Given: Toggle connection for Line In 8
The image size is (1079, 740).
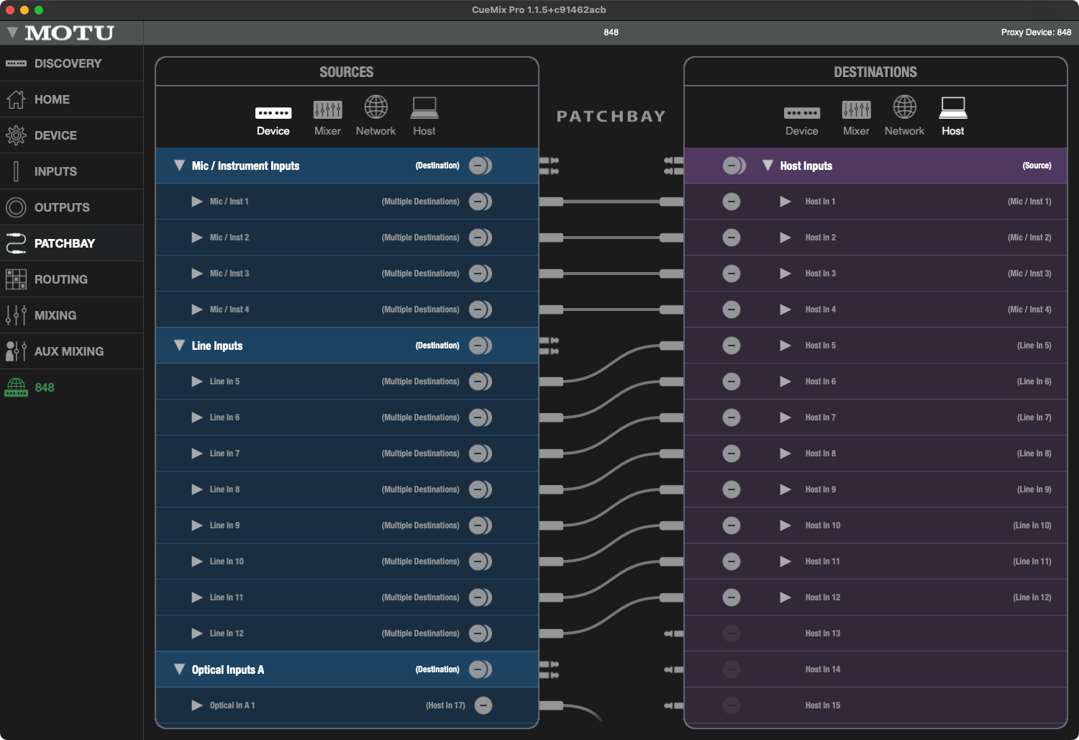Looking at the screenshot, I should pos(480,489).
